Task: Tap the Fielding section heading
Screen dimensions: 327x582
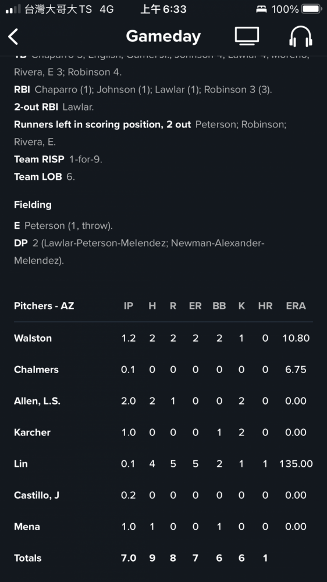Action: [x=33, y=204]
